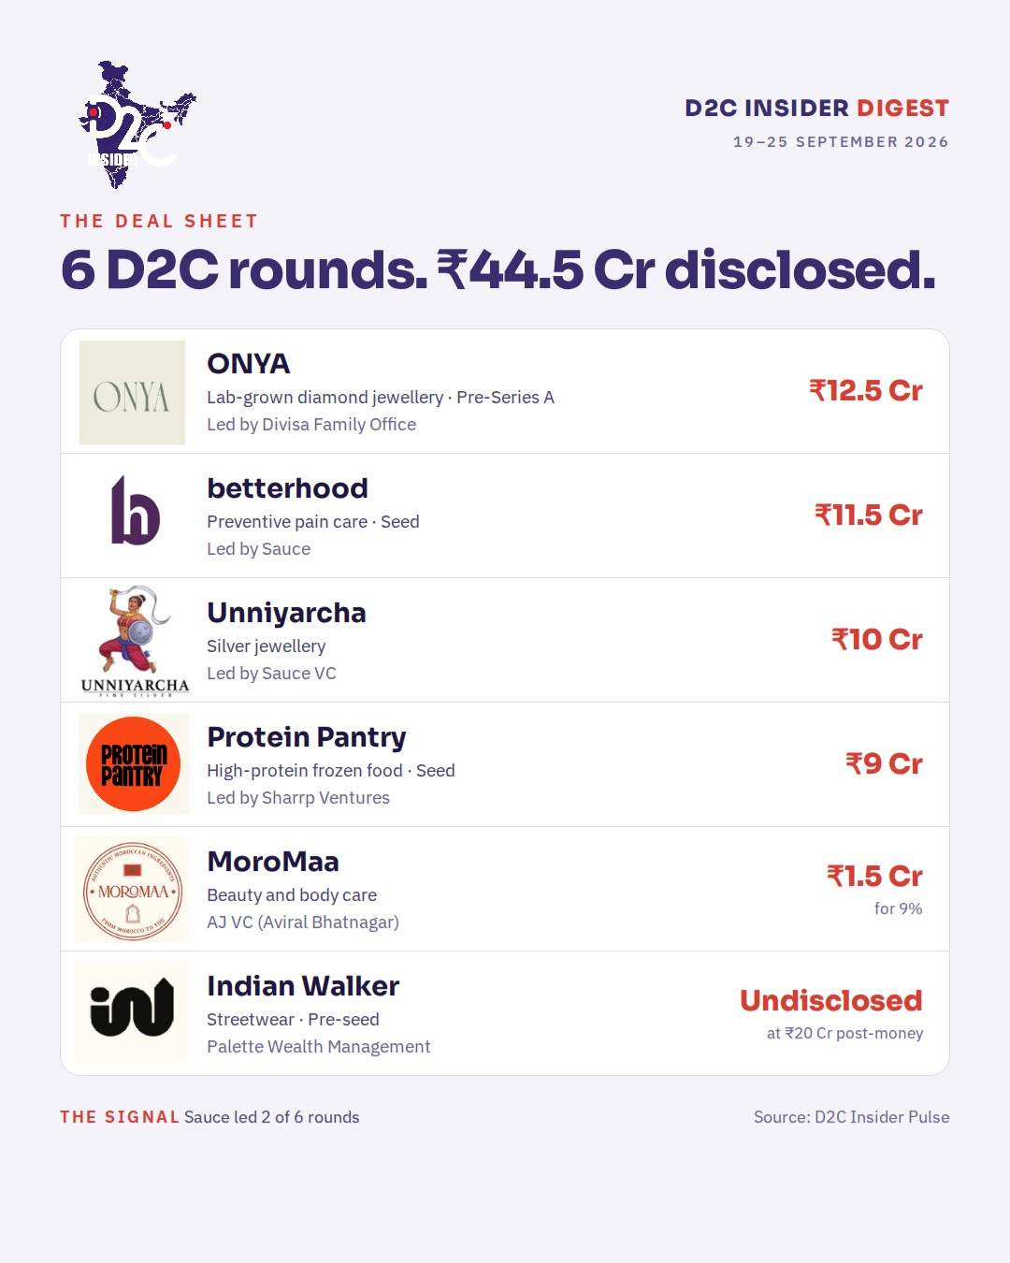The image size is (1010, 1263).
Task: Click the betterhood purple b logo
Action: point(135,510)
